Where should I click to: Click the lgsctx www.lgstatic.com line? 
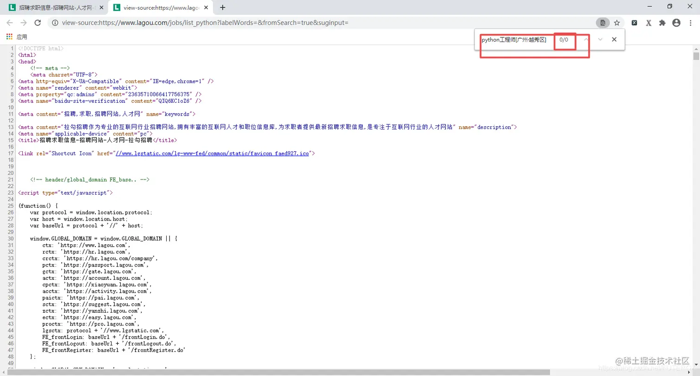point(103,331)
